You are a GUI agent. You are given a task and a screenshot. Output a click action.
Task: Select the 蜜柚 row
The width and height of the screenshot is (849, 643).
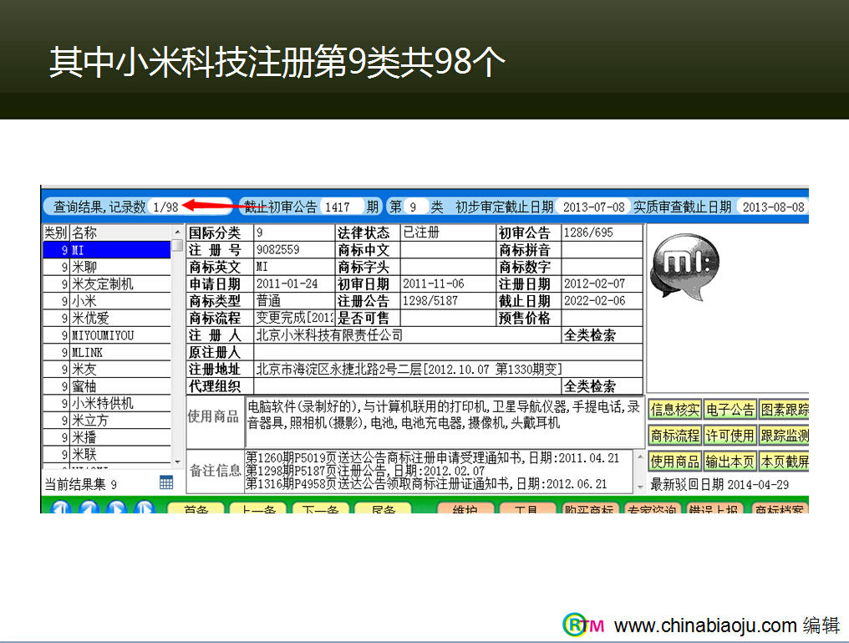(x=107, y=386)
